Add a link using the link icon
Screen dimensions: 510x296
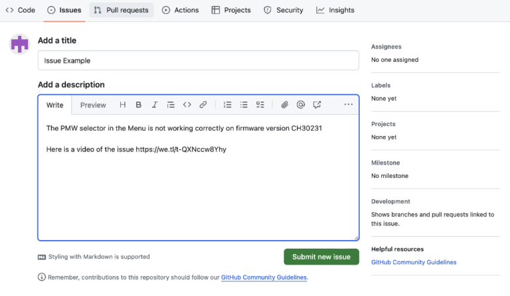tap(203, 105)
